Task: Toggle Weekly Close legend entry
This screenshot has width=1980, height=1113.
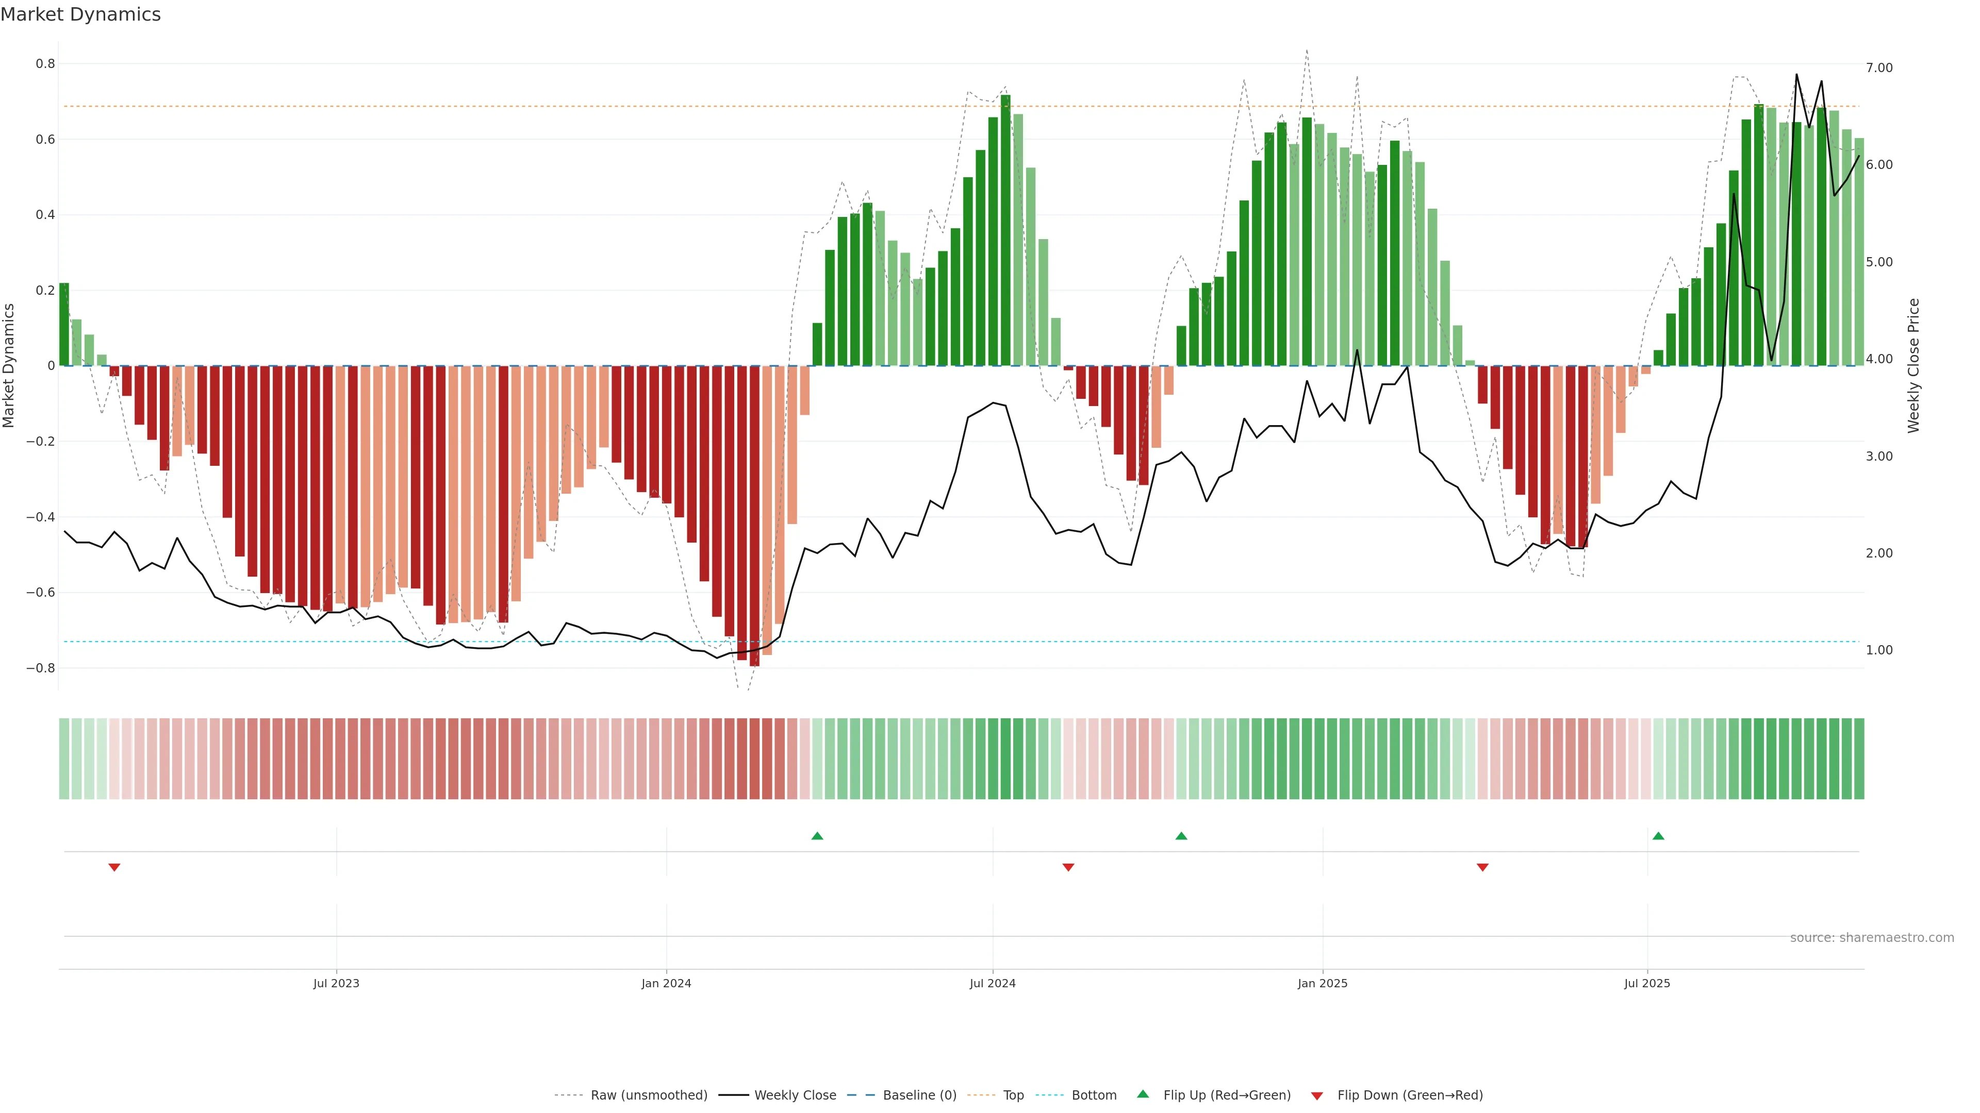Action: [795, 1095]
